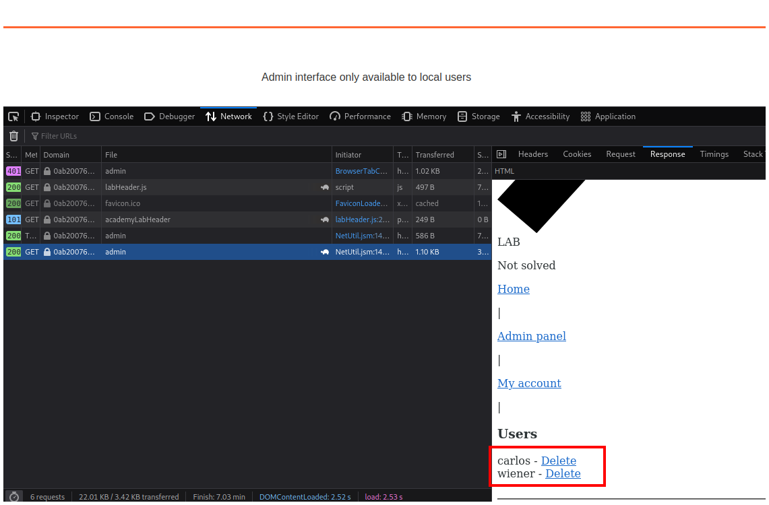The width and height of the screenshot is (769, 505).
Task: Activate the element picker icon
Action: [13, 116]
